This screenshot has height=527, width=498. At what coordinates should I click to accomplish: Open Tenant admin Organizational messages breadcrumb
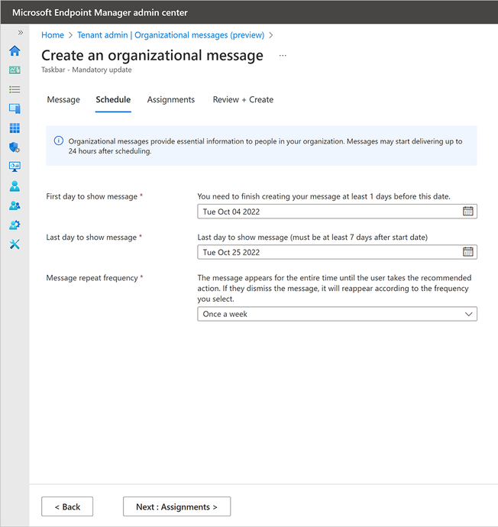[170, 35]
